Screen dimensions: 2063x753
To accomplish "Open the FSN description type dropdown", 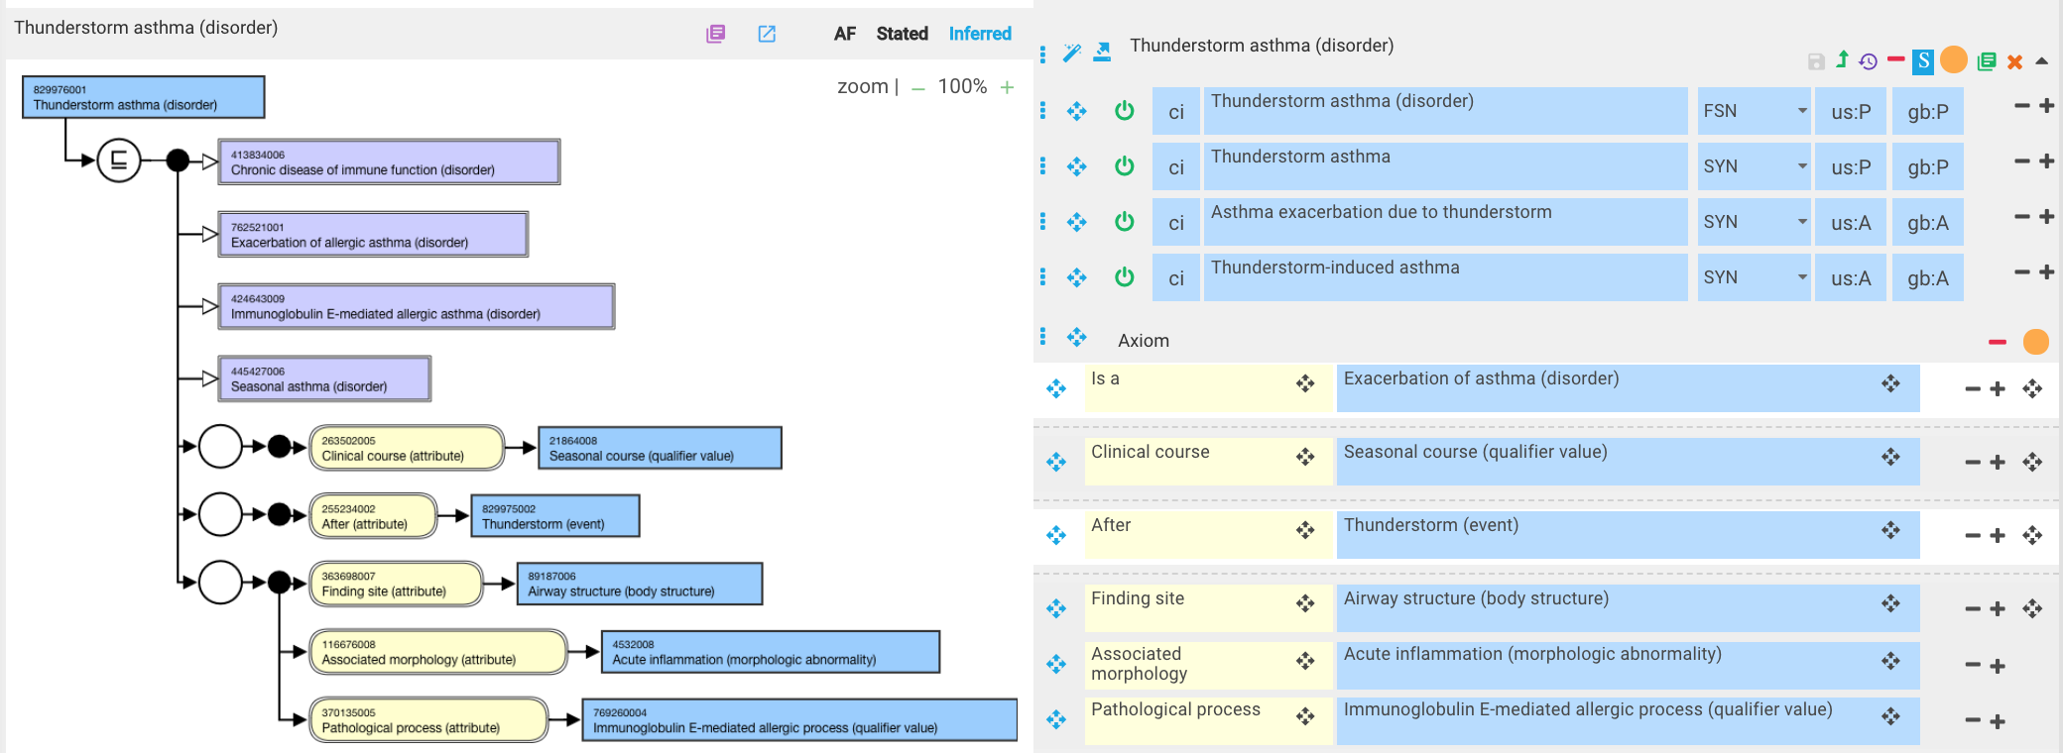I will (x=1756, y=111).
